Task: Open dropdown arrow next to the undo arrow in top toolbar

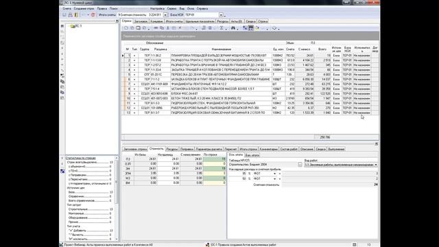Action: click(x=88, y=15)
